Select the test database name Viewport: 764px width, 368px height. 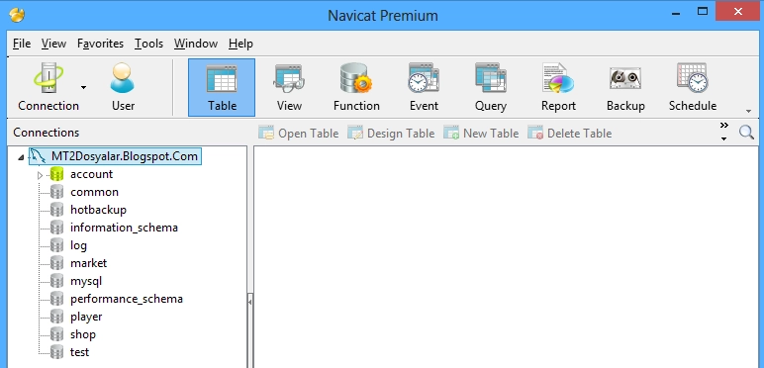point(79,352)
